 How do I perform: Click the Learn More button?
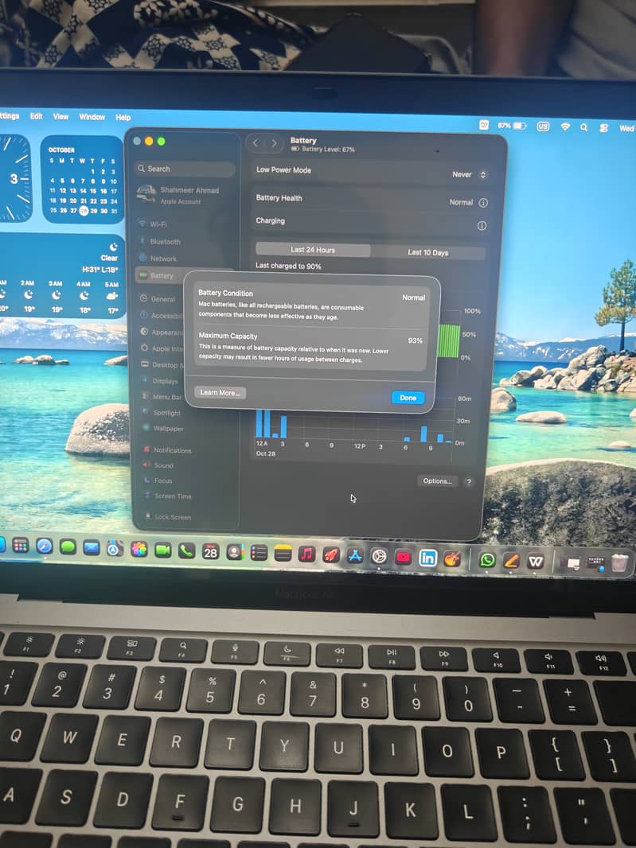point(220,393)
